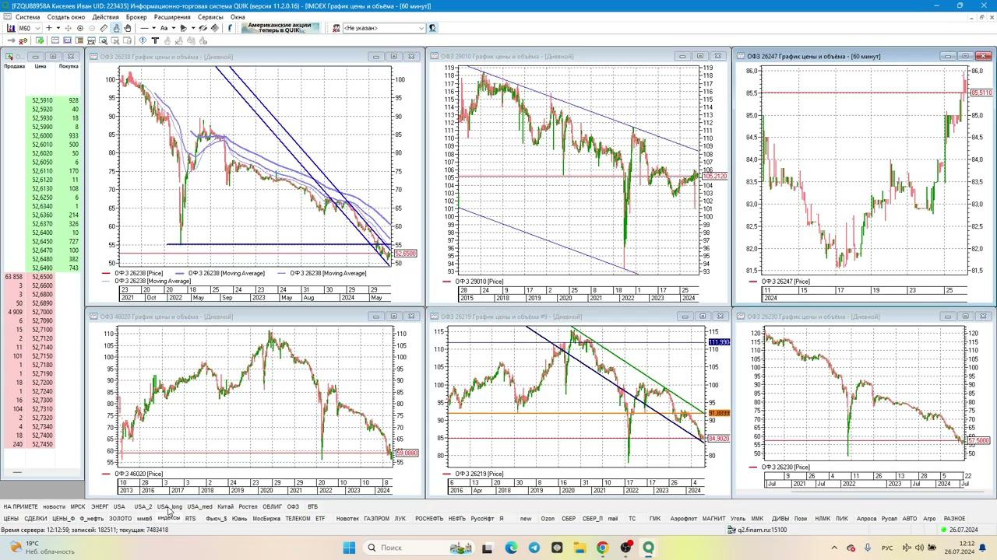This screenshot has height=560, width=997.
Task: Switch to the РОСНЕФТЬ tab
Action: 428,519
